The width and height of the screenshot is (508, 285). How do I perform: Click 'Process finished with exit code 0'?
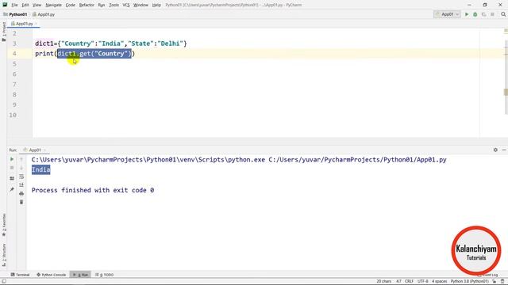tap(93, 190)
